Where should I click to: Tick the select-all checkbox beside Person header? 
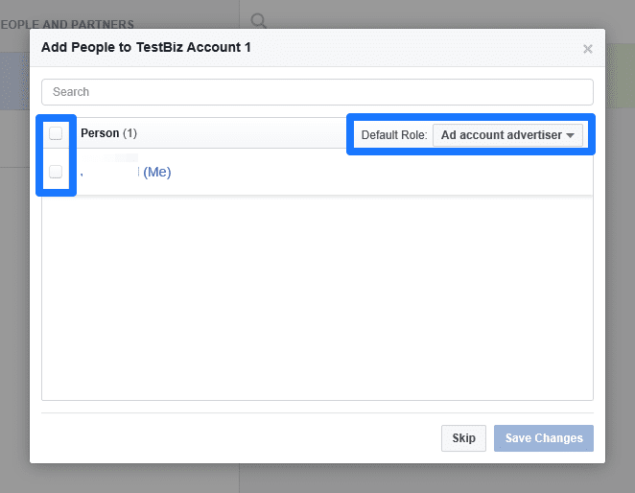pyautogui.click(x=56, y=133)
